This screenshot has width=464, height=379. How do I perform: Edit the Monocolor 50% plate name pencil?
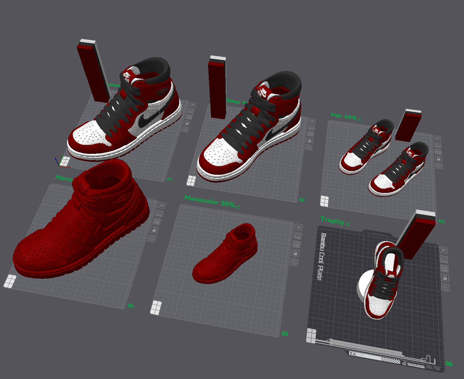tap(238, 206)
